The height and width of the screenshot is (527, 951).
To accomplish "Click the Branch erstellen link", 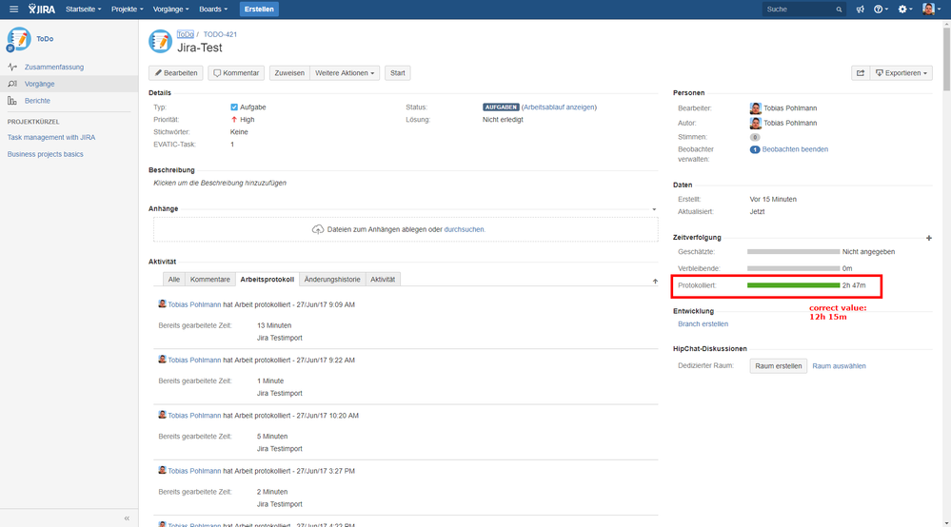I will pyautogui.click(x=703, y=324).
